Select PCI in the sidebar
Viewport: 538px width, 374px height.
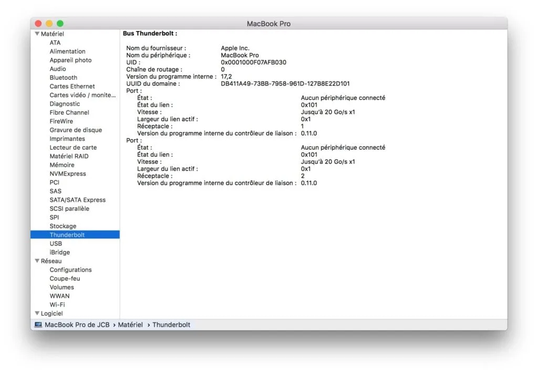click(x=54, y=183)
